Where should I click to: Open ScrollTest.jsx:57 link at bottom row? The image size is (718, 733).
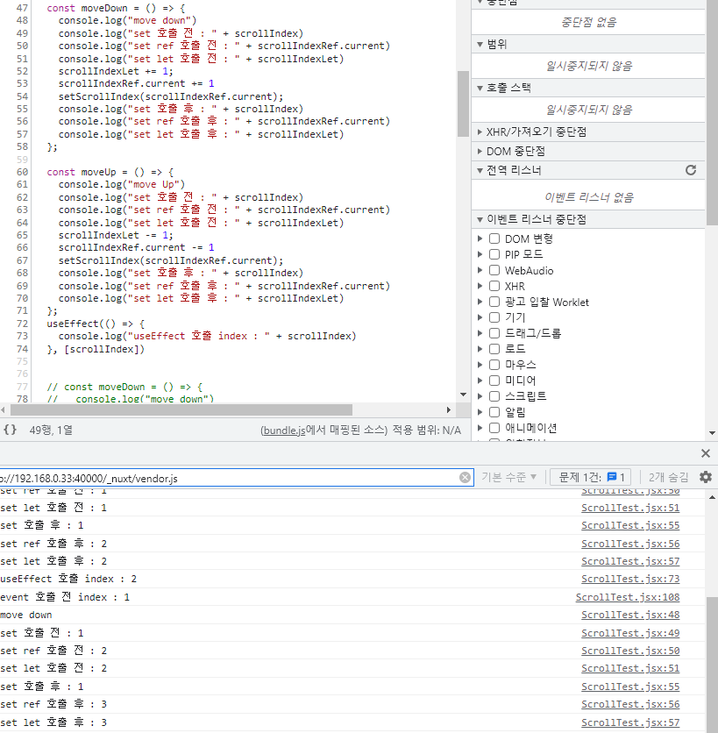[x=630, y=722]
